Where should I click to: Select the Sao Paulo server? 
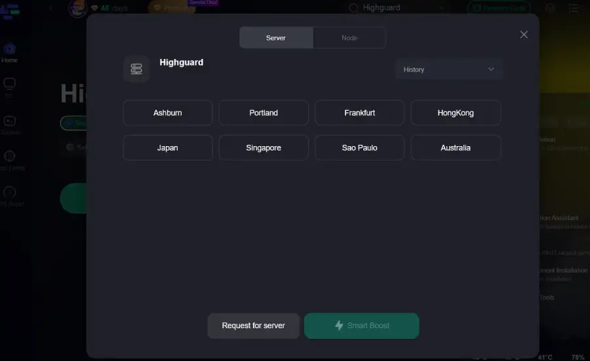[360, 147]
